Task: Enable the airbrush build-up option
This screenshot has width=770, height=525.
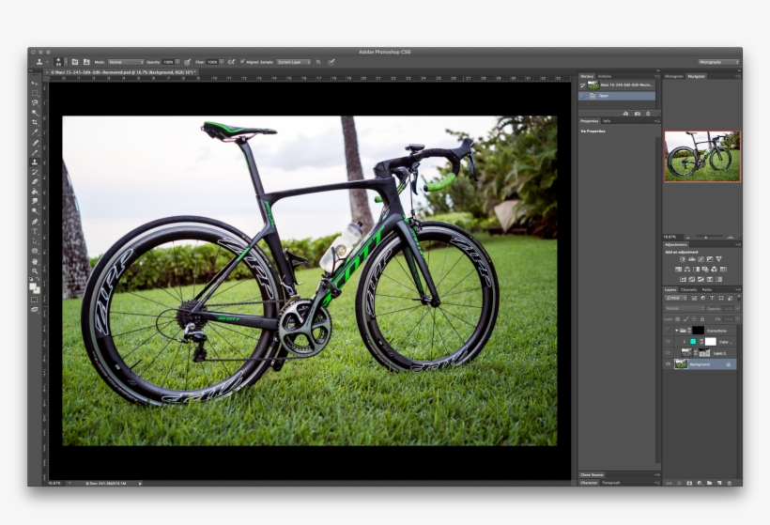Action: point(231,62)
